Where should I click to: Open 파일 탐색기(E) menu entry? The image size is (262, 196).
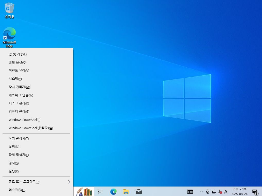point(37,155)
